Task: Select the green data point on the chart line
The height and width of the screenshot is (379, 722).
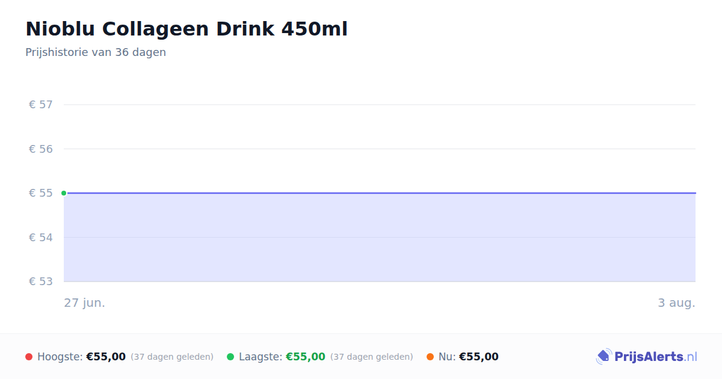Action: (x=64, y=193)
